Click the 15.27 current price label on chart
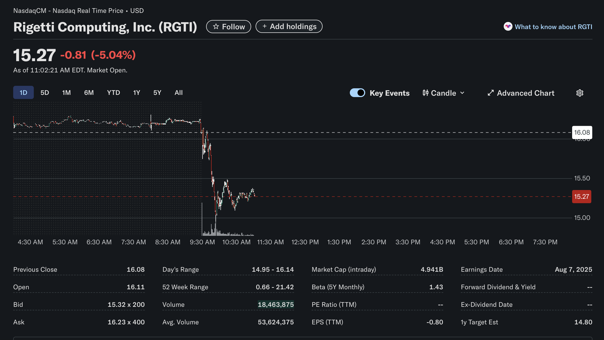 [581, 197]
